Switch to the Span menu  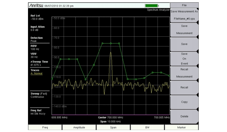coord(113,127)
